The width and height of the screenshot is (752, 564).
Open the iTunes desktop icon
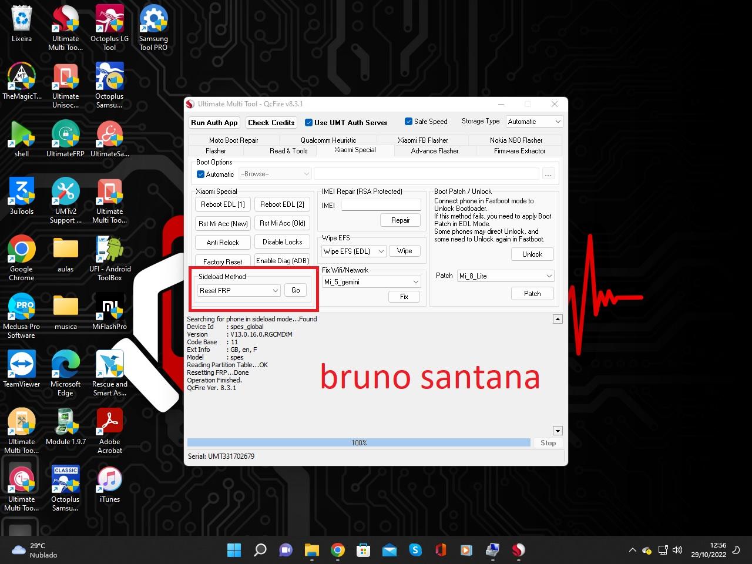[x=109, y=484]
